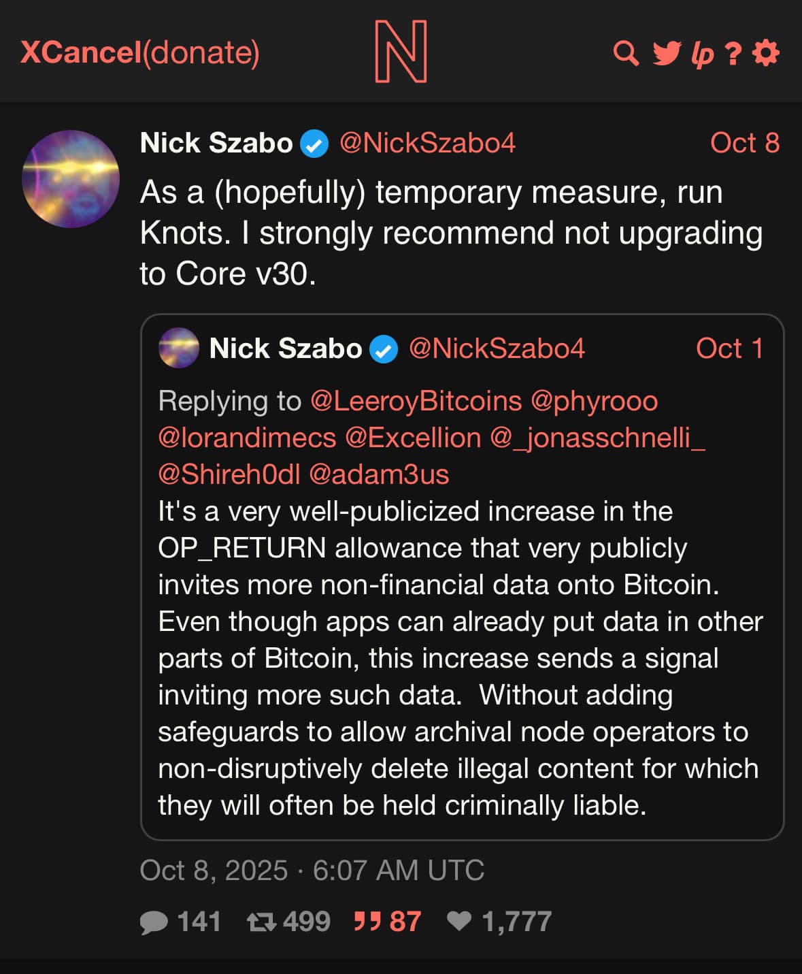
Task: Click the retweet arrows icon
Action: pyautogui.click(x=261, y=922)
